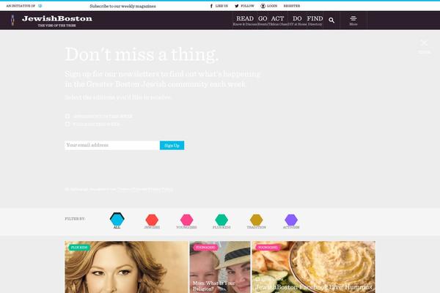Tick the lower newsletter edition checkbox
440x293 pixels.
click(67, 124)
